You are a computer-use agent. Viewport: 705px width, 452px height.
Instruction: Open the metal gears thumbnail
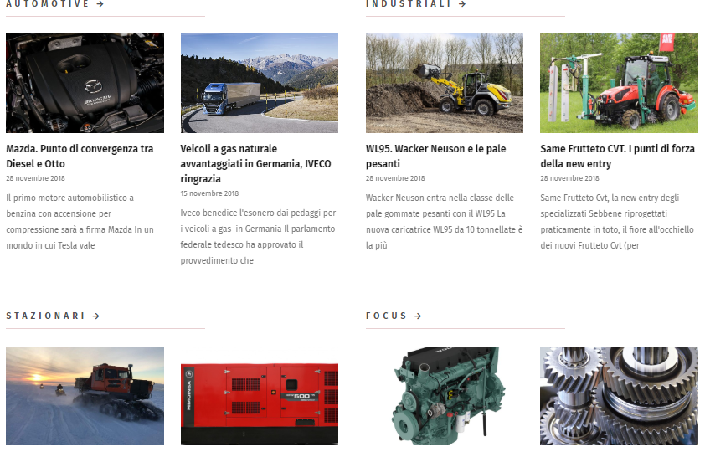(619, 396)
